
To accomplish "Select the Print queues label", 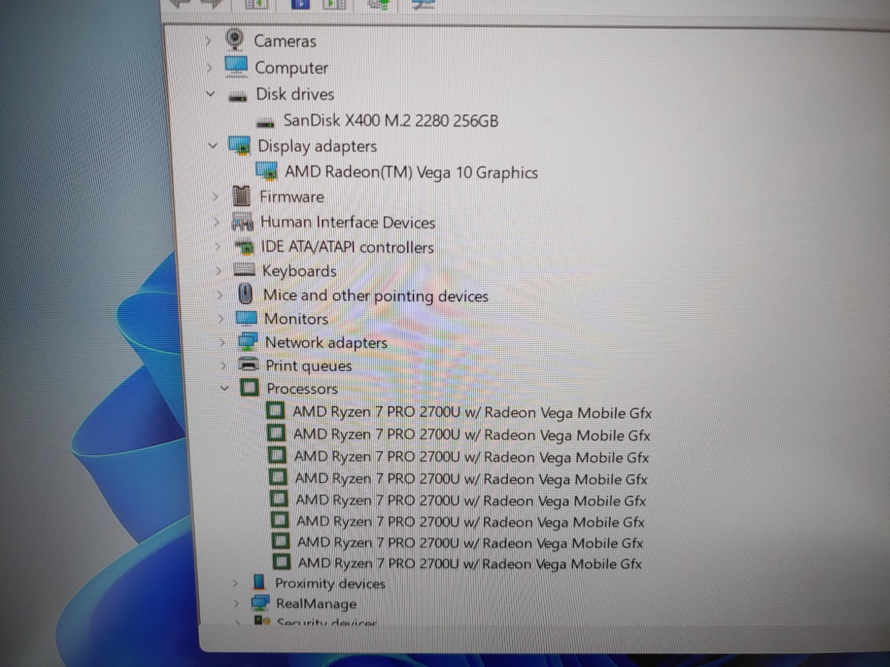I will tap(309, 366).
